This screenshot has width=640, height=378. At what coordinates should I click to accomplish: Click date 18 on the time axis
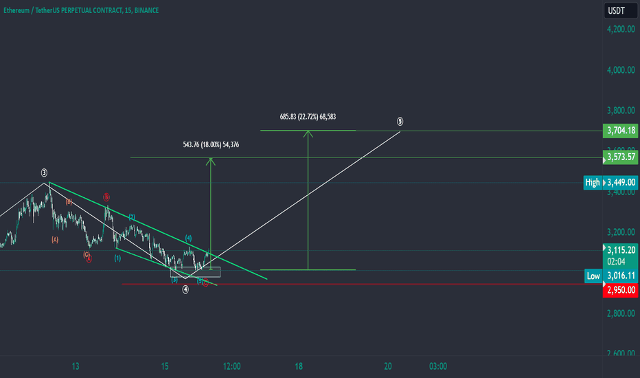[x=299, y=366]
